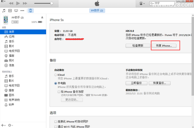Click the 更改密码... button

coord(72,100)
